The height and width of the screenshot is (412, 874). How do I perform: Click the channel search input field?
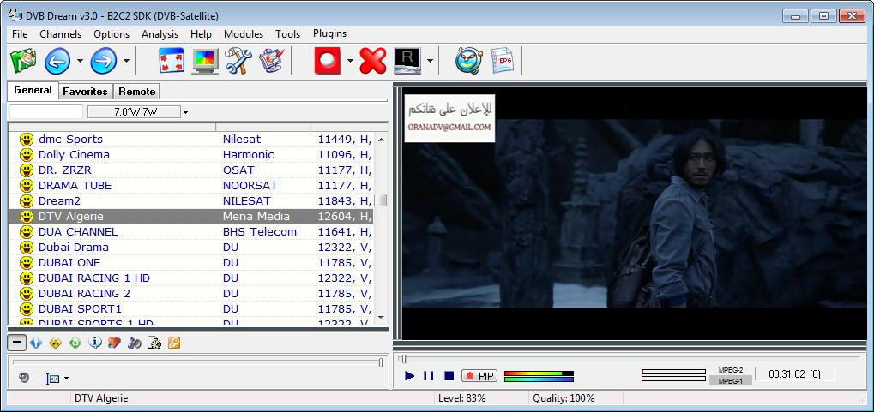pyautogui.click(x=46, y=112)
